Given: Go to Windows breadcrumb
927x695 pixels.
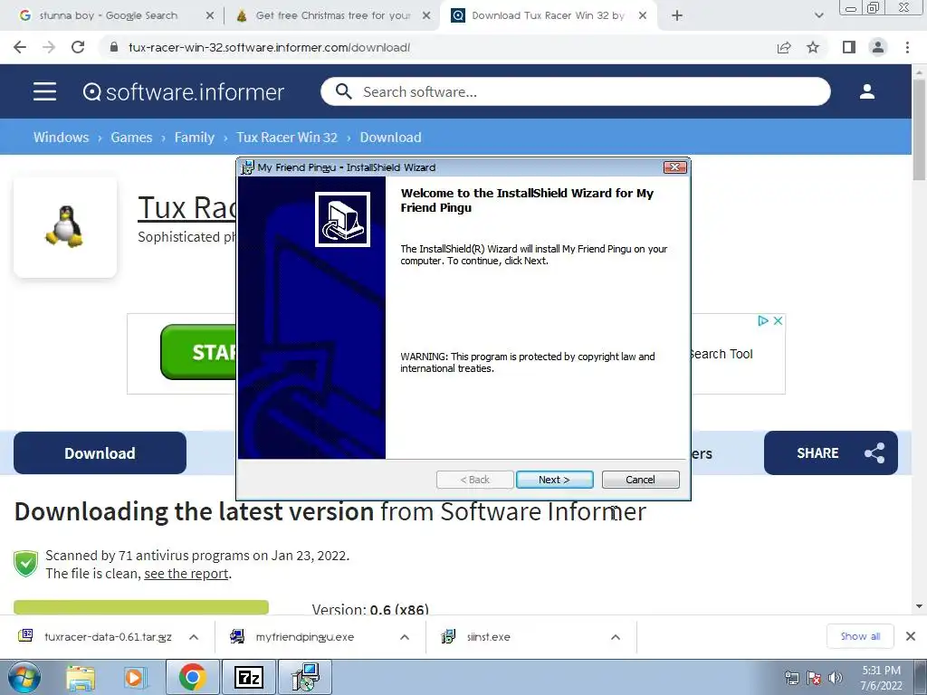Looking at the screenshot, I should coord(61,138).
